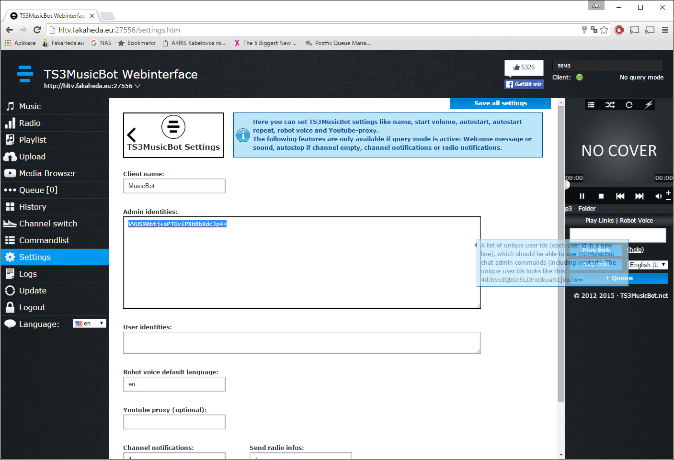Open English voice language dropdown
The width and height of the screenshot is (674, 460).
click(648, 265)
